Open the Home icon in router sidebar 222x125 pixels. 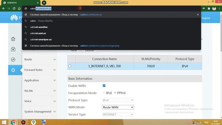[13, 39]
